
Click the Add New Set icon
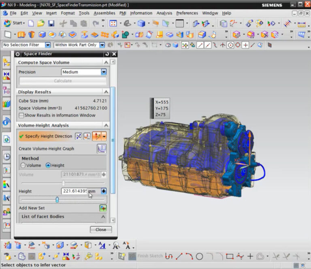(x=103, y=208)
